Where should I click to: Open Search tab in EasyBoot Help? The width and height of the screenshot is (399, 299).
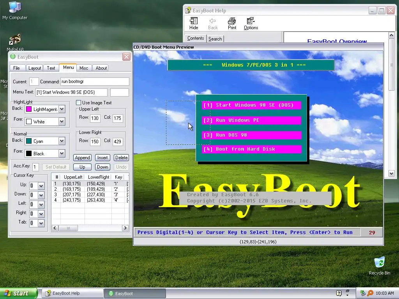pyautogui.click(x=215, y=39)
